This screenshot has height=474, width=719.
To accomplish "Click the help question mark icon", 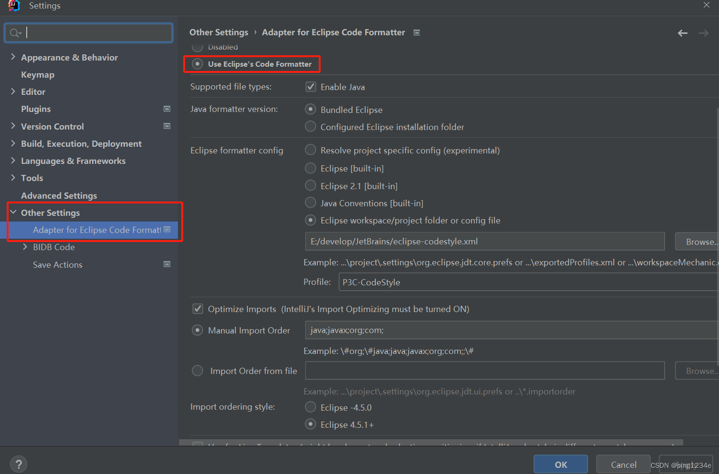I will [18, 463].
